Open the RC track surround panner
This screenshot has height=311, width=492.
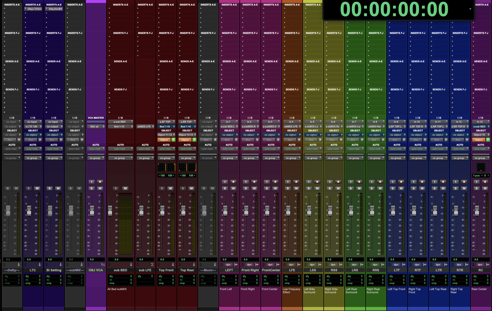point(481,167)
